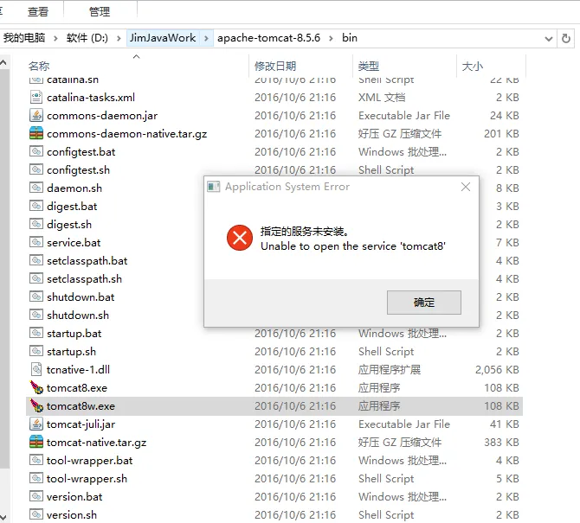Click the 应用程序扩展 type cell
The height and width of the screenshot is (523, 580).
pos(390,370)
